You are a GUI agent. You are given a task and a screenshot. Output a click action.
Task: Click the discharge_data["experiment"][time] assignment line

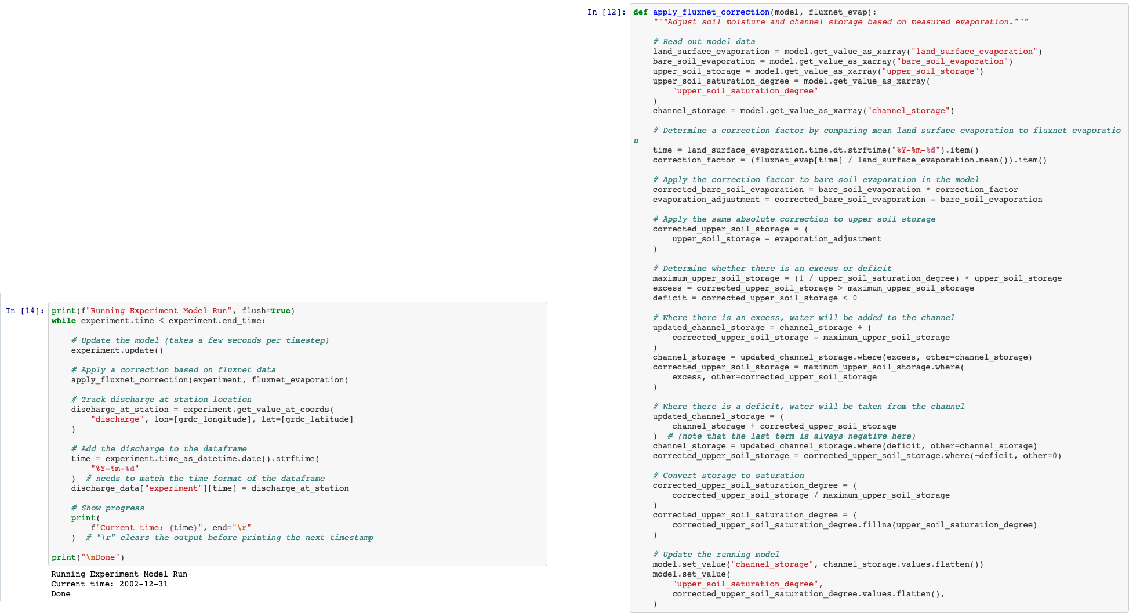pos(210,488)
